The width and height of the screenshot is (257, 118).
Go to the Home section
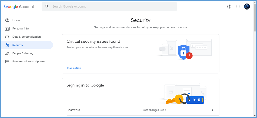16,20
